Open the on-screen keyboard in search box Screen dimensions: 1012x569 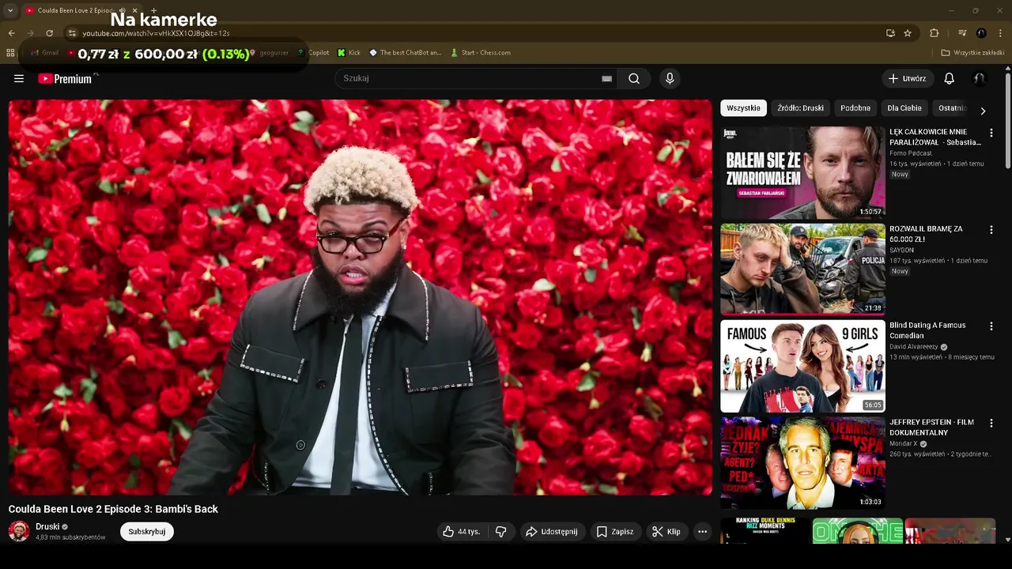tap(607, 78)
